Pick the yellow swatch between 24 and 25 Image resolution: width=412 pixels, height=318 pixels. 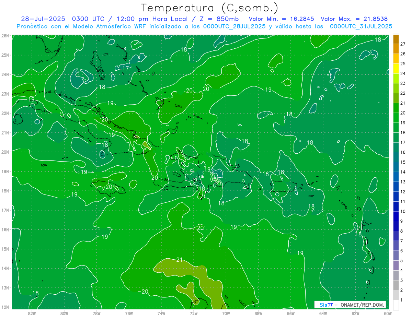[x=396, y=69]
